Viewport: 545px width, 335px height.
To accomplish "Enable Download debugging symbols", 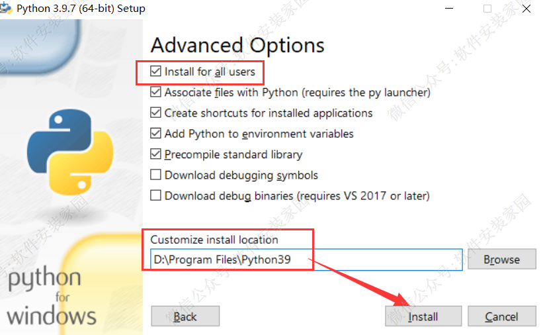I will [x=156, y=175].
